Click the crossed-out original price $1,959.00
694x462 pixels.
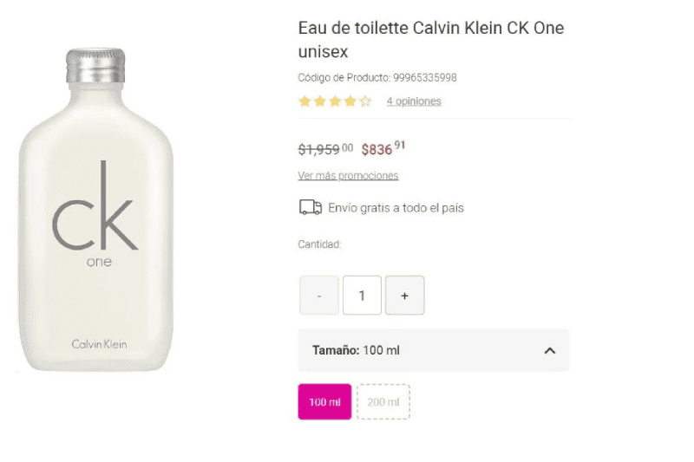[x=325, y=149]
